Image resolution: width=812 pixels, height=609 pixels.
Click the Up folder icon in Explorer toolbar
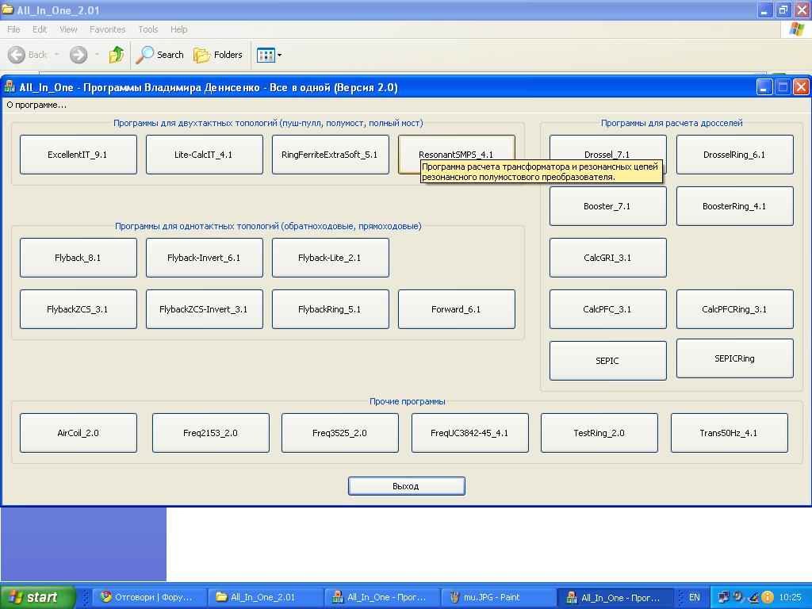click(117, 55)
